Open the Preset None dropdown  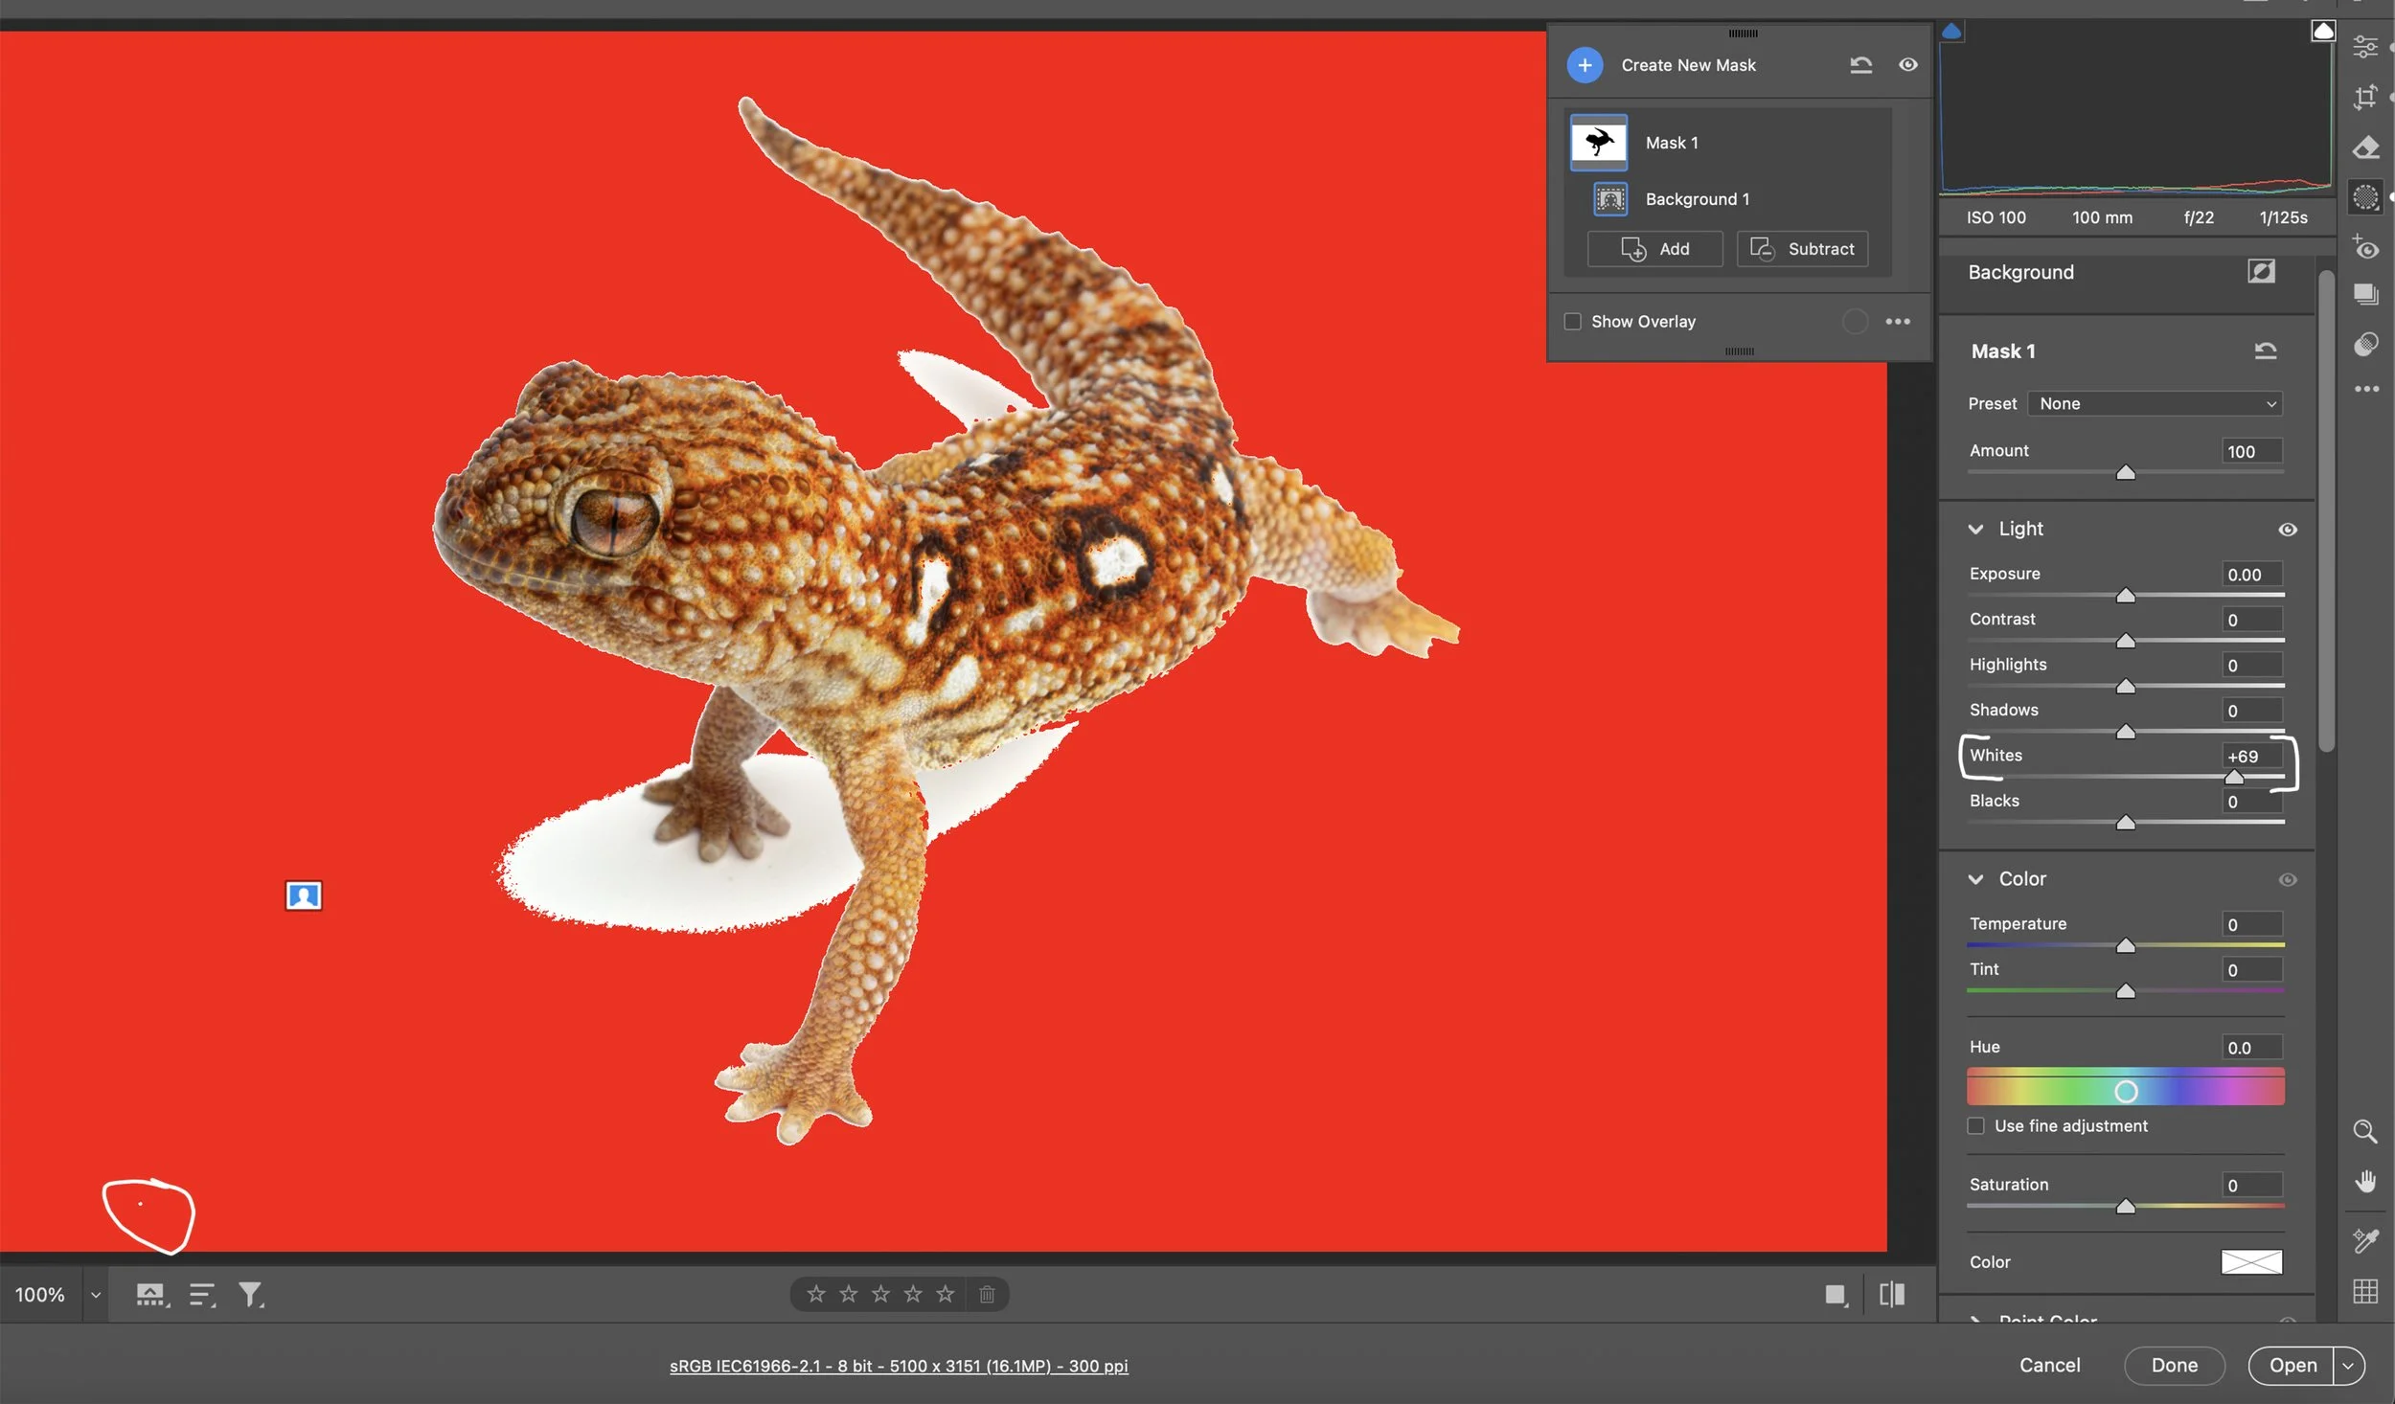(2155, 404)
